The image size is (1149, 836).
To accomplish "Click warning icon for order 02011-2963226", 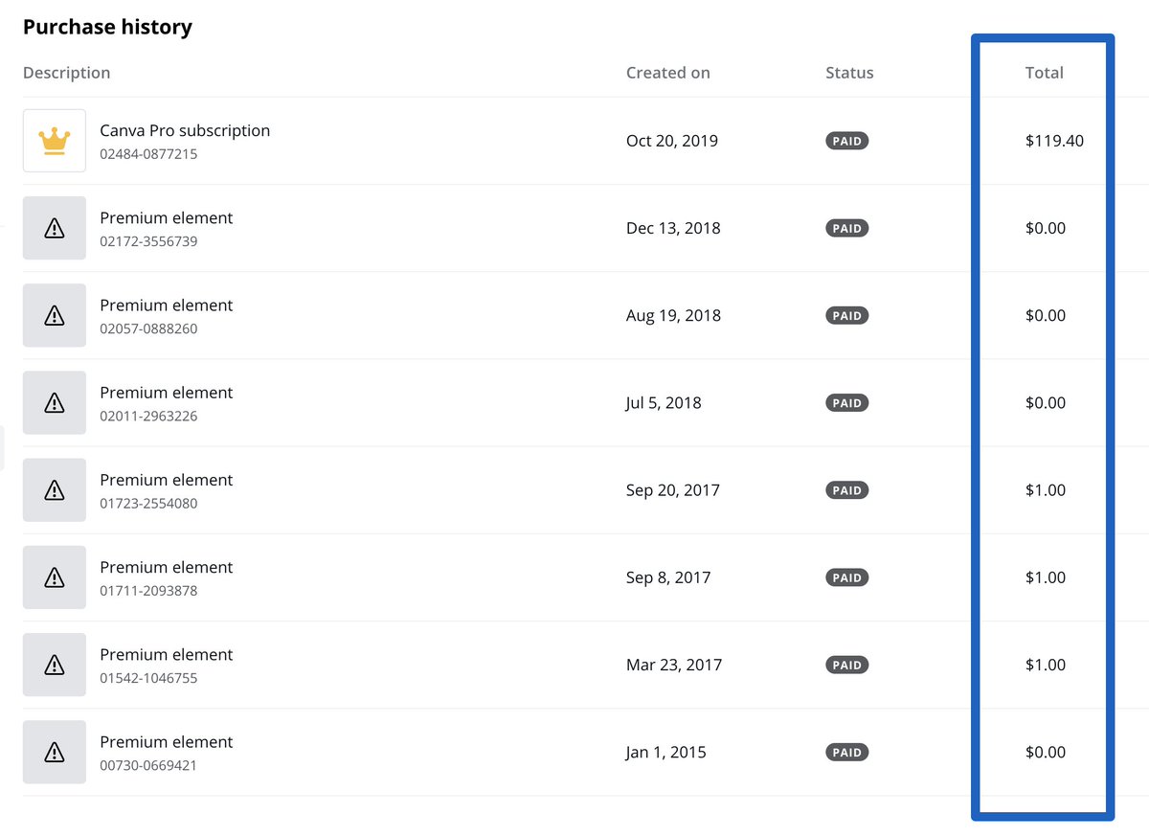I will pyautogui.click(x=55, y=403).
